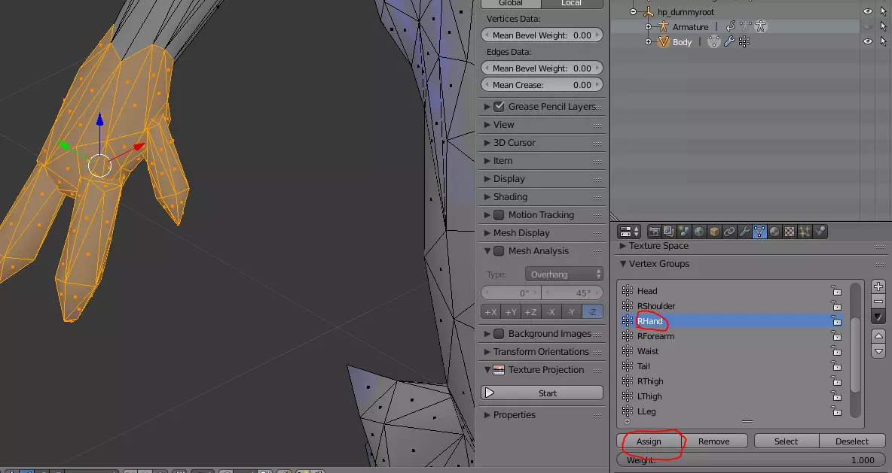892x473 pixels.
Task: Enable the Background Images checkbox
Action: 499,334
